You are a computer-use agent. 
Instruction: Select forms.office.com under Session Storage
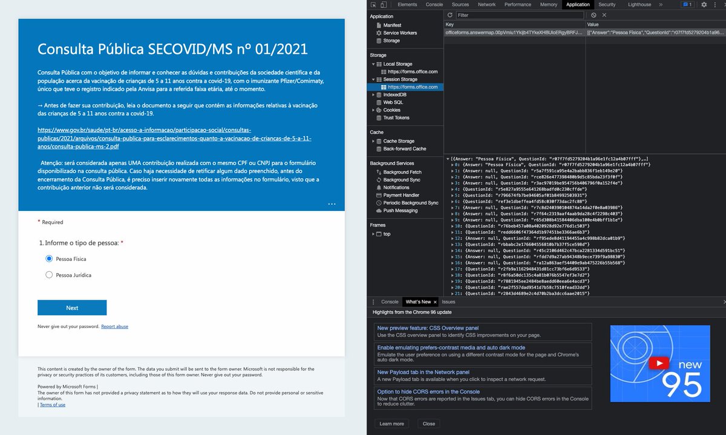point(413,87)
